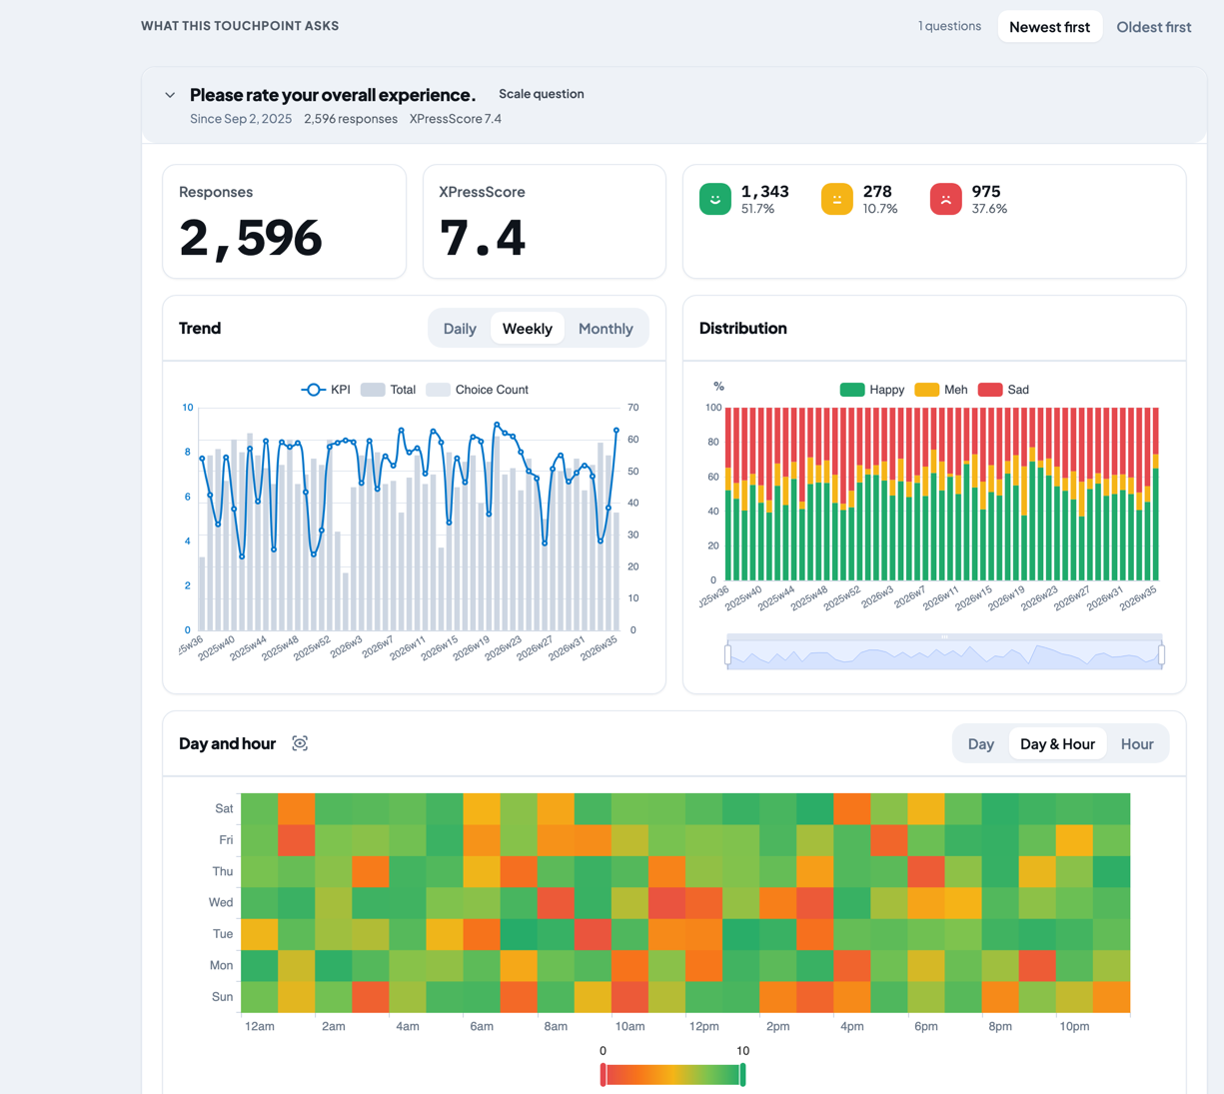
Task: Sort questions Oldest first
Action: click(x=1154, y=27)
